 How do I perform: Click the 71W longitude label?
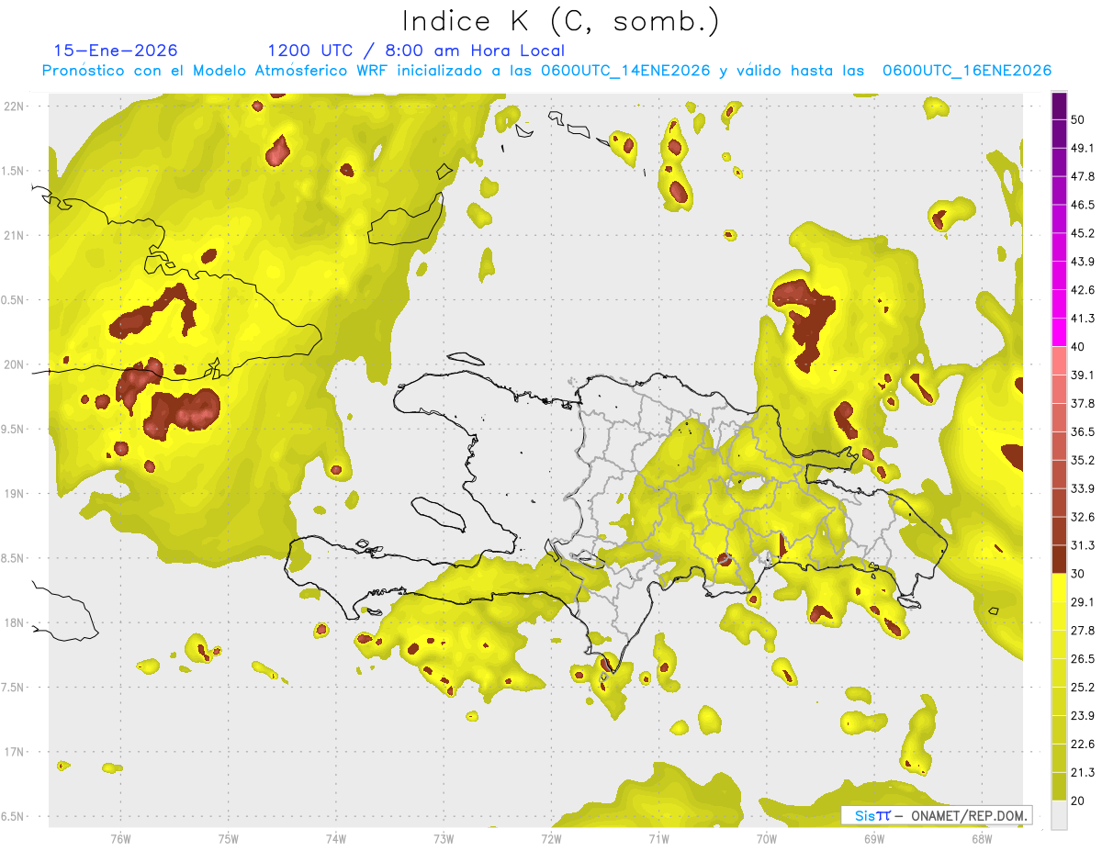coord(658,838)
